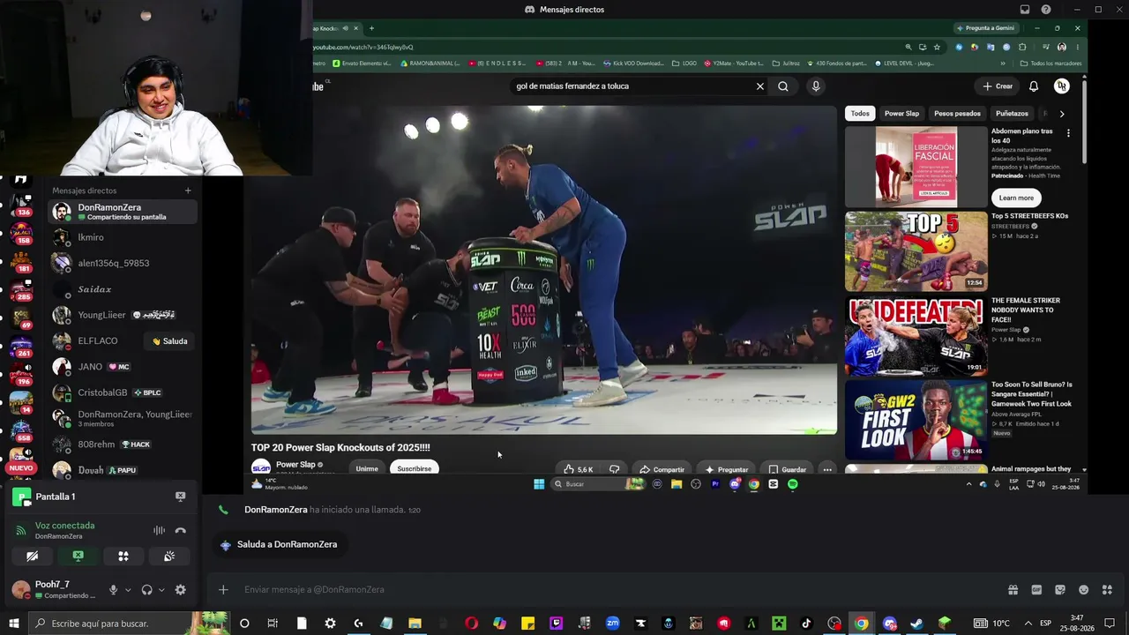Show more YouTube filter chips
1129x635 pixels.
point(1062,114)
